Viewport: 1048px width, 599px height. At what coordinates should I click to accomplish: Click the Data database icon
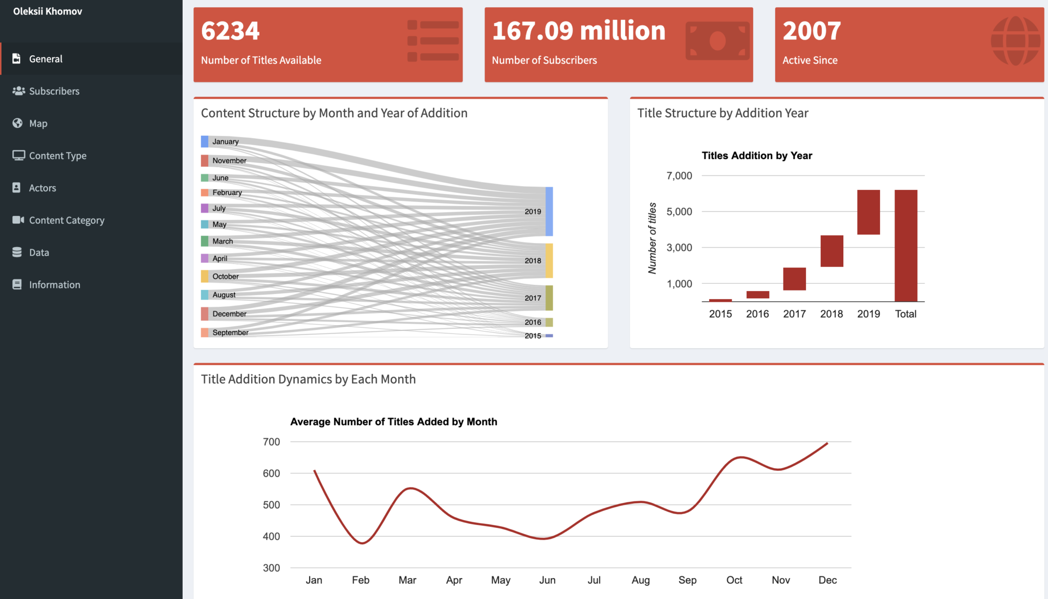[17, 252]
